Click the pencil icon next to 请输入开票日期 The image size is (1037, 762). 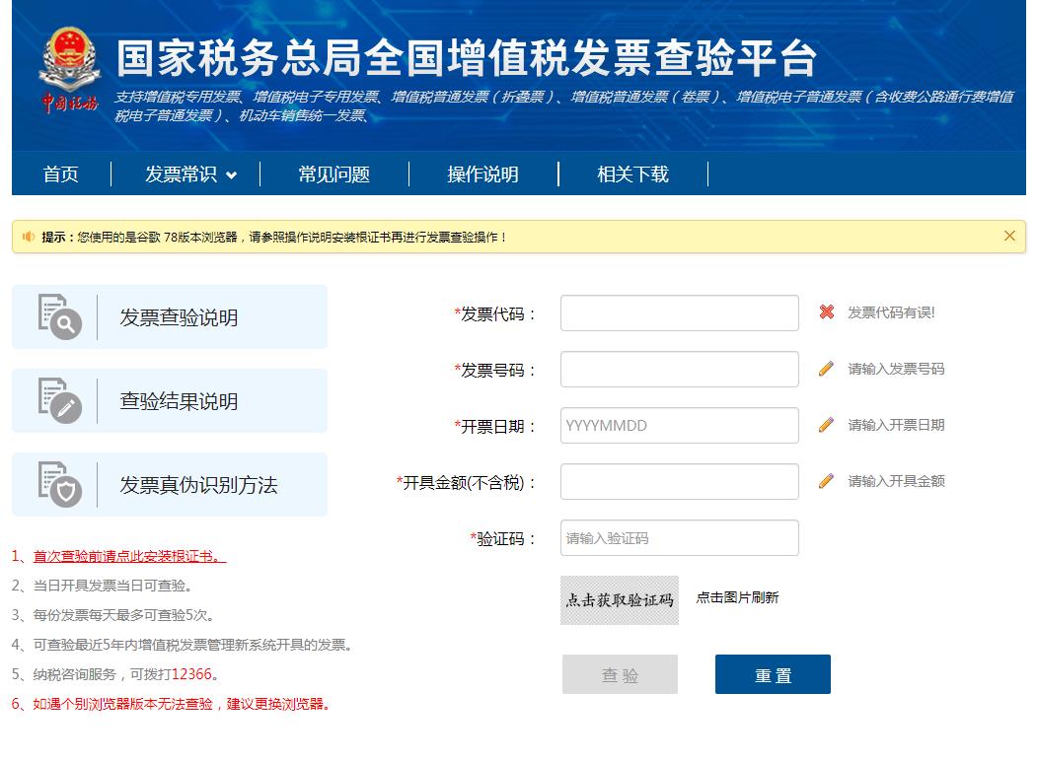point(827,425)
